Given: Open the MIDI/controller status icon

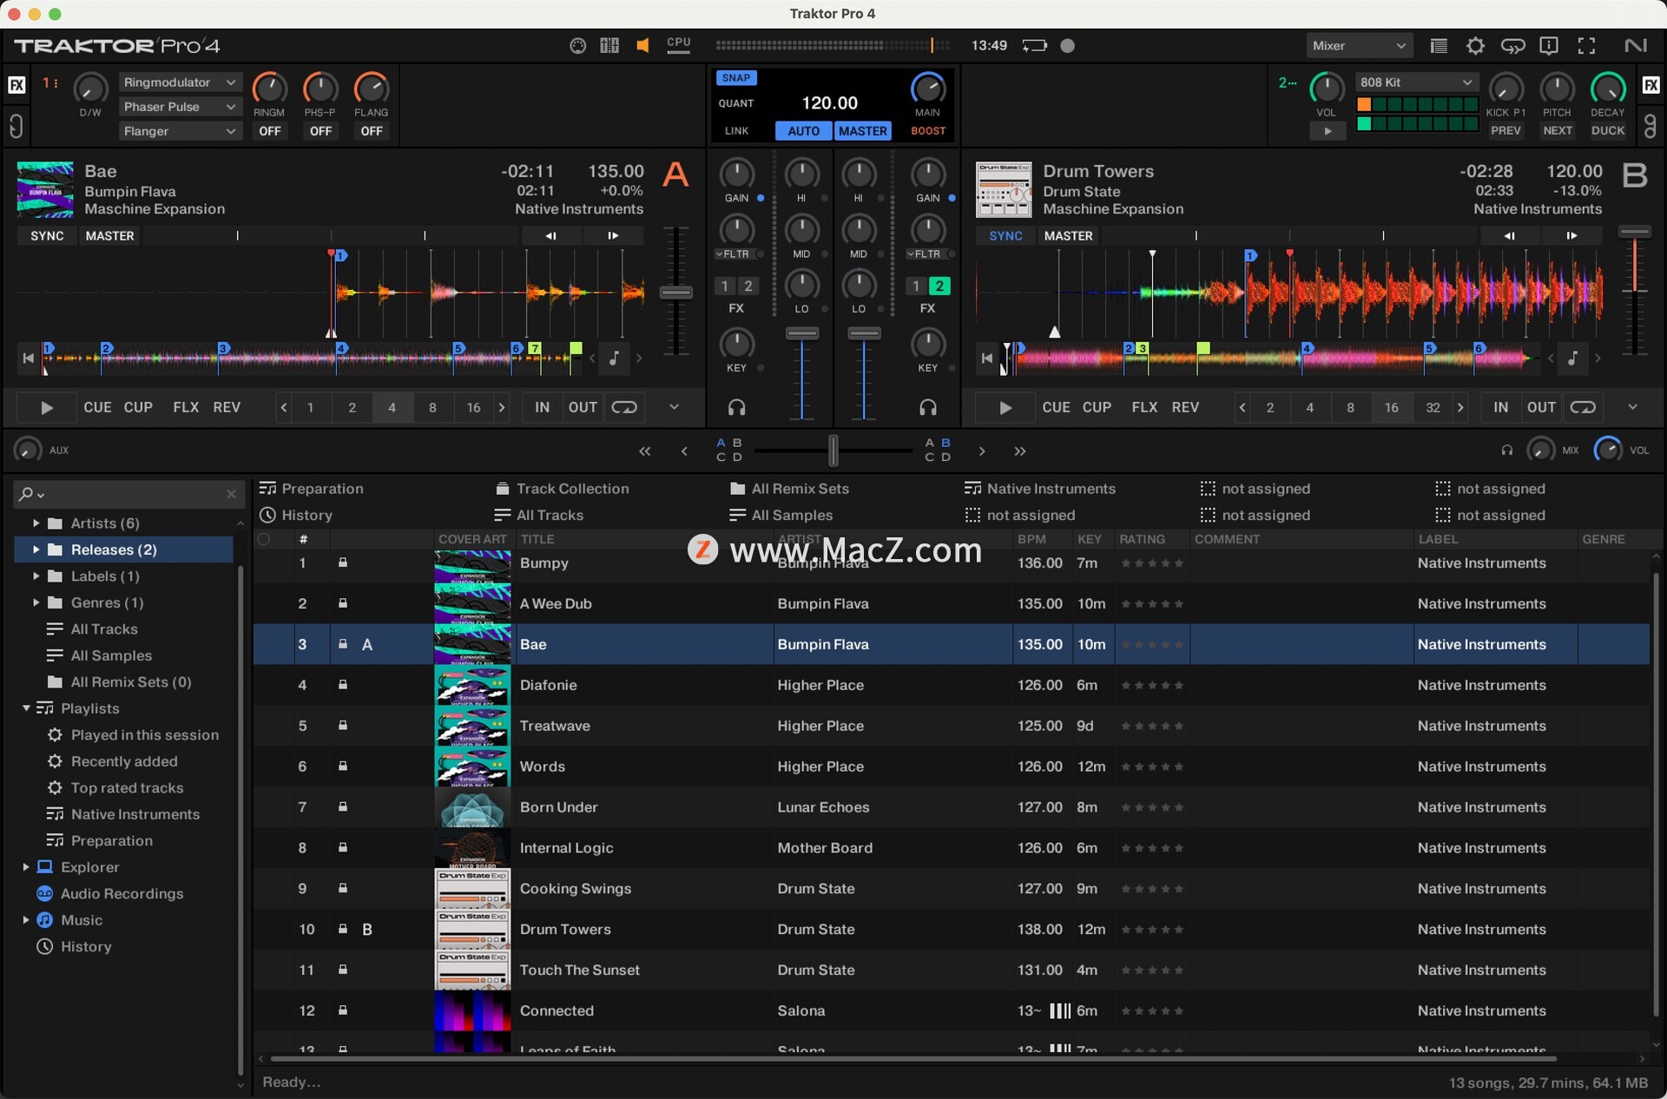Looking at the screenshot, I should click(x=577, y=45).
